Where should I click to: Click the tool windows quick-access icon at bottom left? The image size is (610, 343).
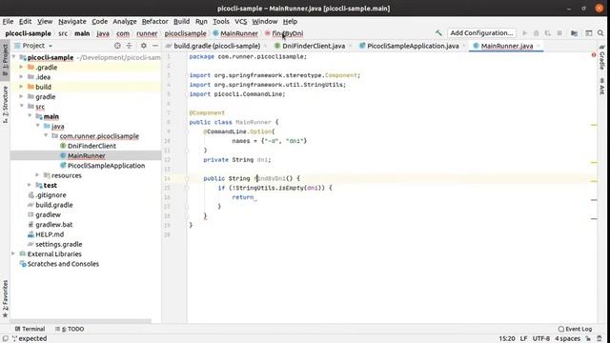tap(5, 338)
